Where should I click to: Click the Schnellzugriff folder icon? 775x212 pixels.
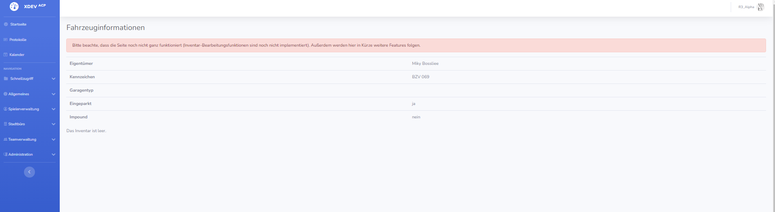(6, 79)
